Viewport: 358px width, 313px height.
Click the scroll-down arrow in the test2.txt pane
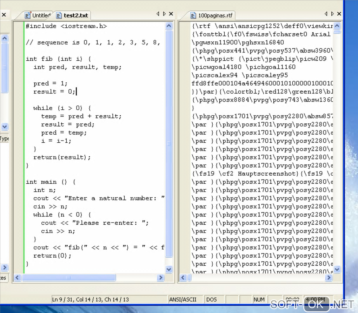[x=169, y=269]
